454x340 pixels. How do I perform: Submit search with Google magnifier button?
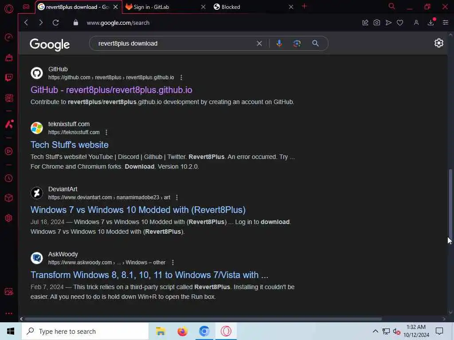pyautogui.click(x=315, y=43)
